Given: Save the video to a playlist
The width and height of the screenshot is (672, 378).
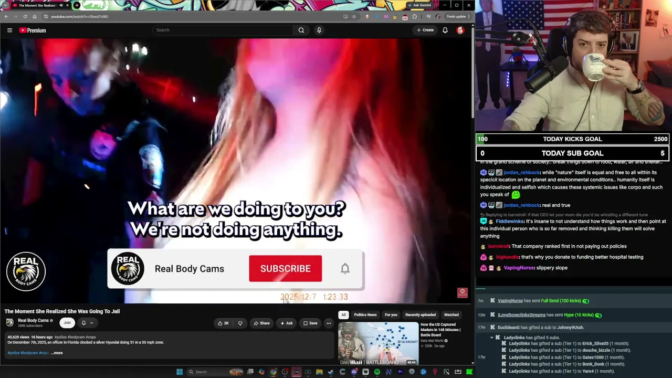Looking at the screenshot, I should [x=310, y=323].
